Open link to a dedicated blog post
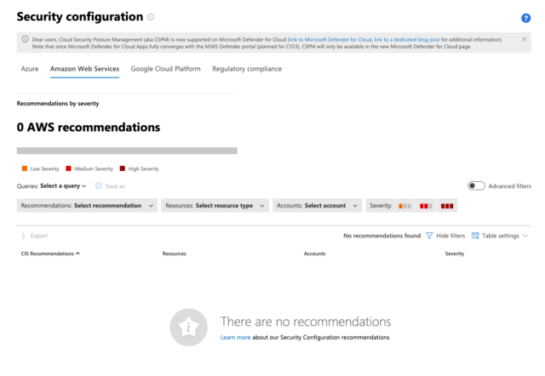 pyautogui.click(x=407, y=40)
